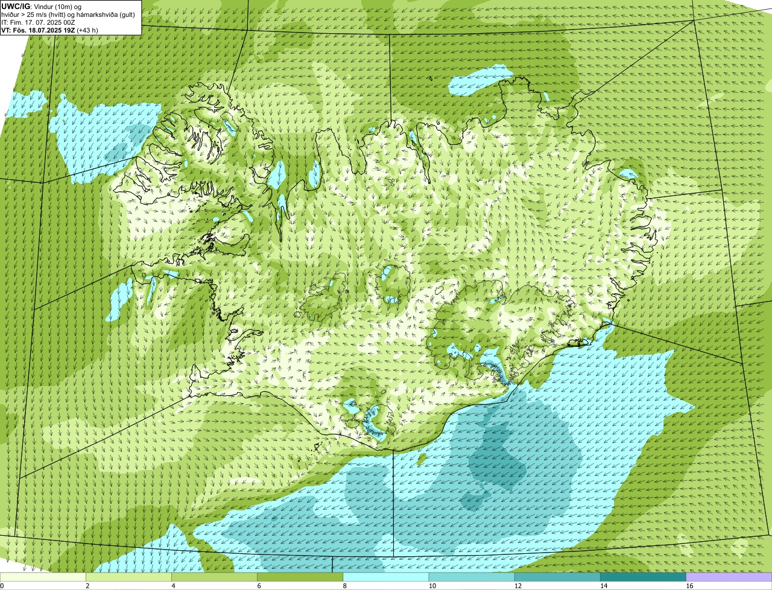This screenshot has width=772, height=590.
Task: Click the legend scale label "12"
Action: 517,586
